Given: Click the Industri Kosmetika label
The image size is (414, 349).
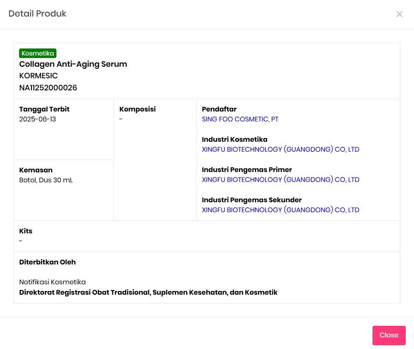Looking at the screenshot, I should 234,140.
